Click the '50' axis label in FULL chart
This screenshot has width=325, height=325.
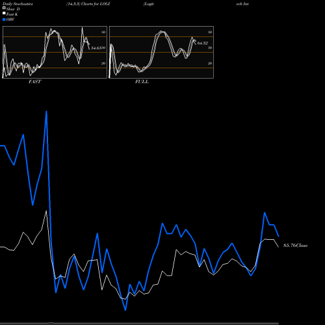pyautogui.click(x=210, y=48)
